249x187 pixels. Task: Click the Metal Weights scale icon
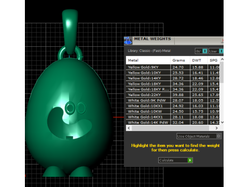(x=128, y=41)
